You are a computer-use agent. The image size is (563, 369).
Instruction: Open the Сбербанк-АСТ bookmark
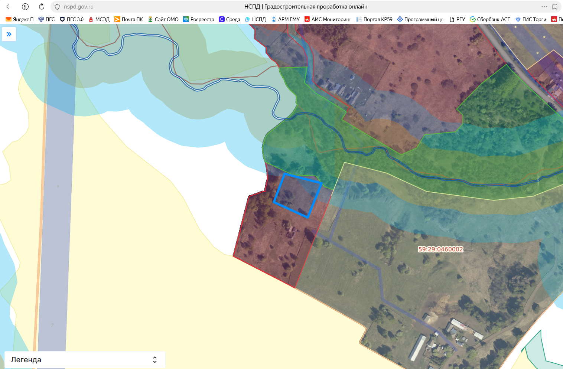[490, 19]
